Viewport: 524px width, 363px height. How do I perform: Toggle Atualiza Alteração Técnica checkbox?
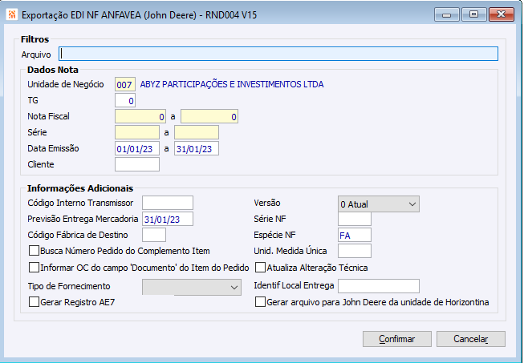[x=260, y=268]
